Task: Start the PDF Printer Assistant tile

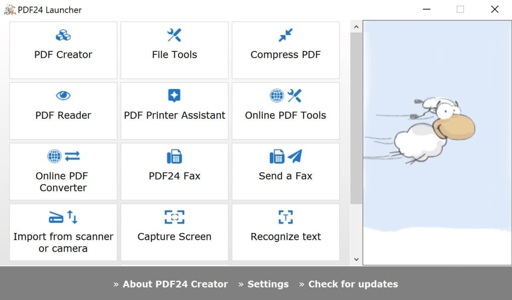Action: (175, 111)
